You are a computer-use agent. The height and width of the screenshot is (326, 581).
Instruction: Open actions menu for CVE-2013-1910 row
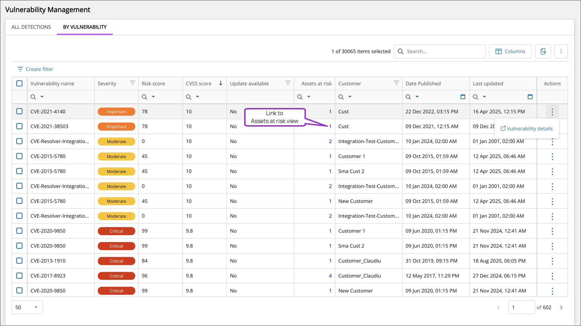(x=552, y=261)
